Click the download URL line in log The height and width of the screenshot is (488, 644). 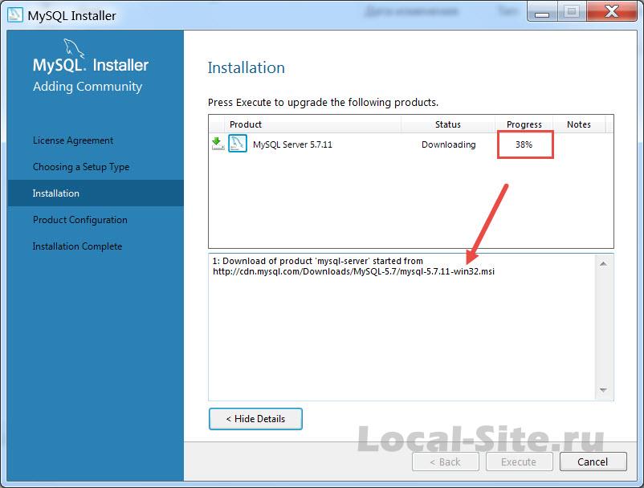[353, 272]
